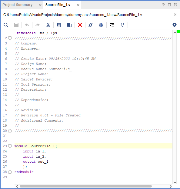180x189 pixels.
Task: Click the '// Target Devices:' comment
Action: (x=34, y=79)
